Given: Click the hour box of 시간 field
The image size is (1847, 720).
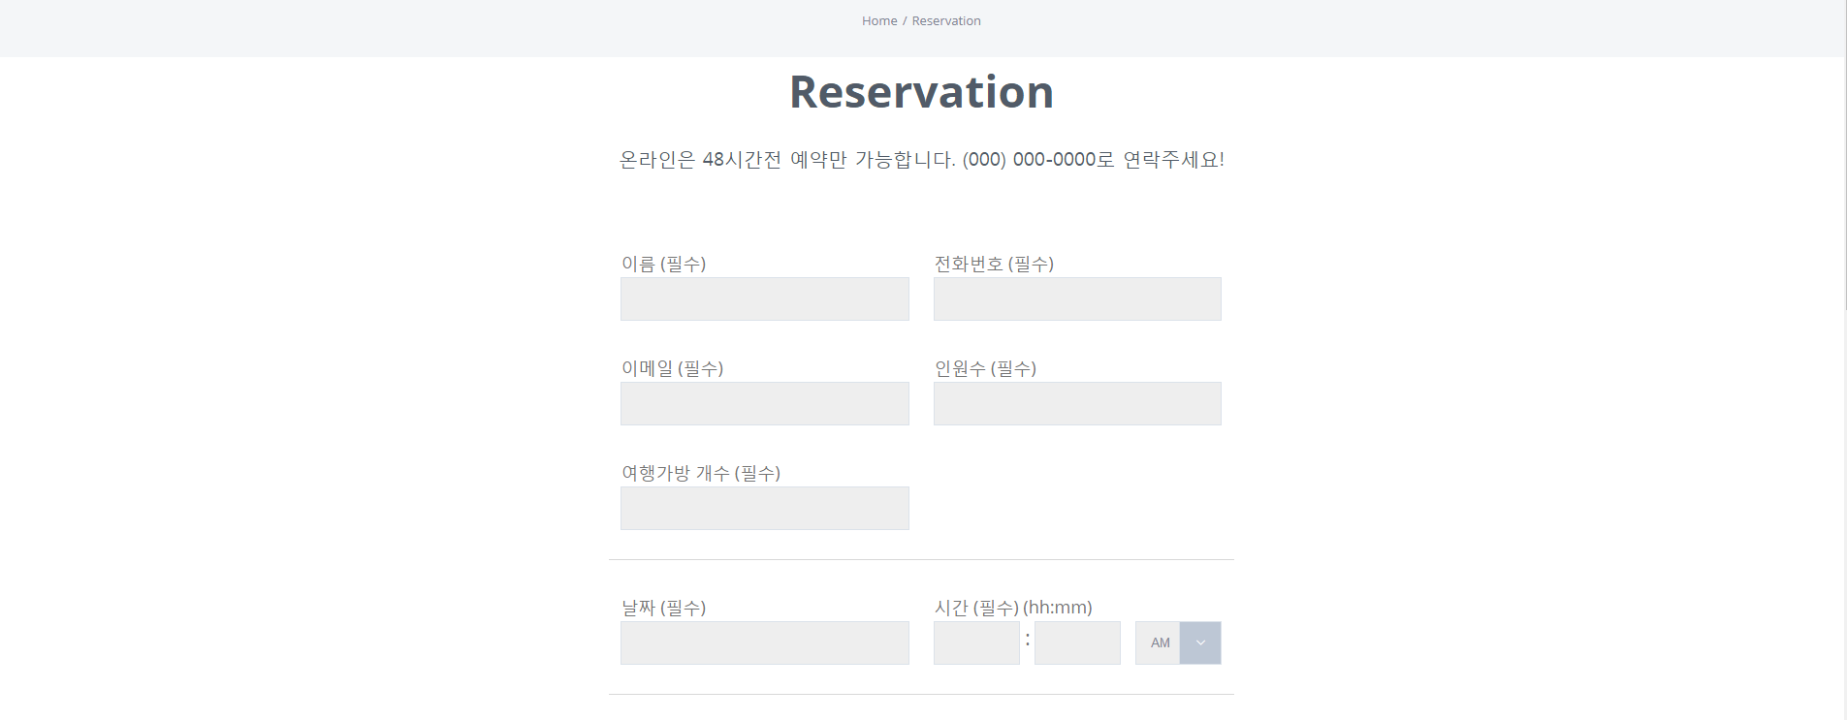Looking at the screenshot, I should (975, 643).
